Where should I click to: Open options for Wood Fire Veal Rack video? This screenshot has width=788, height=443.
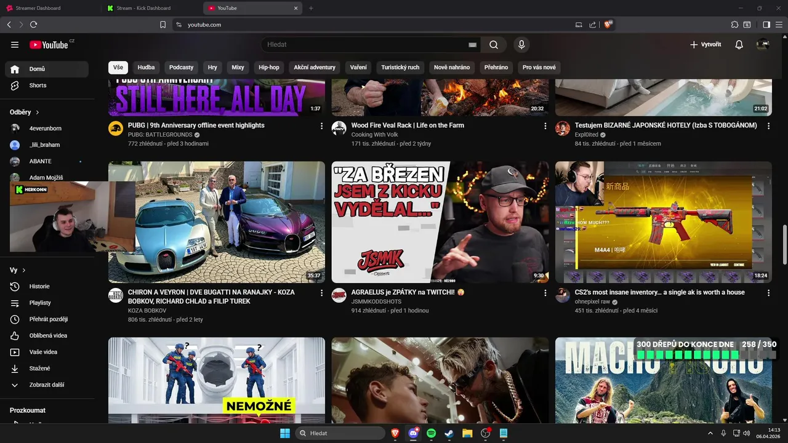coord(545,126)
